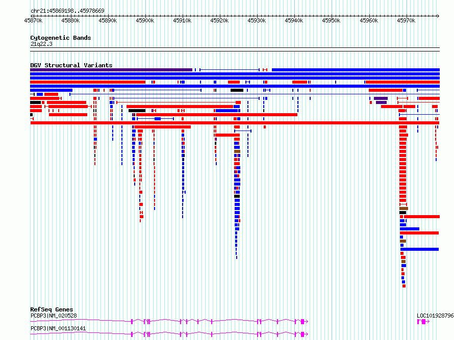Click the LOC101928796 gene exon glyph
Viewport: 454px width, 340px height.
point(423,322)
